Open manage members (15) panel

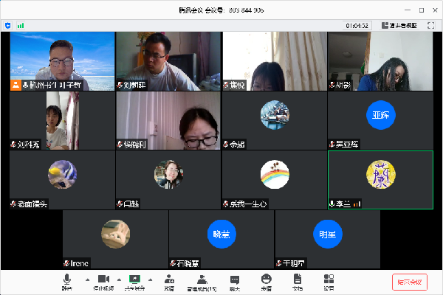(202, 280)
